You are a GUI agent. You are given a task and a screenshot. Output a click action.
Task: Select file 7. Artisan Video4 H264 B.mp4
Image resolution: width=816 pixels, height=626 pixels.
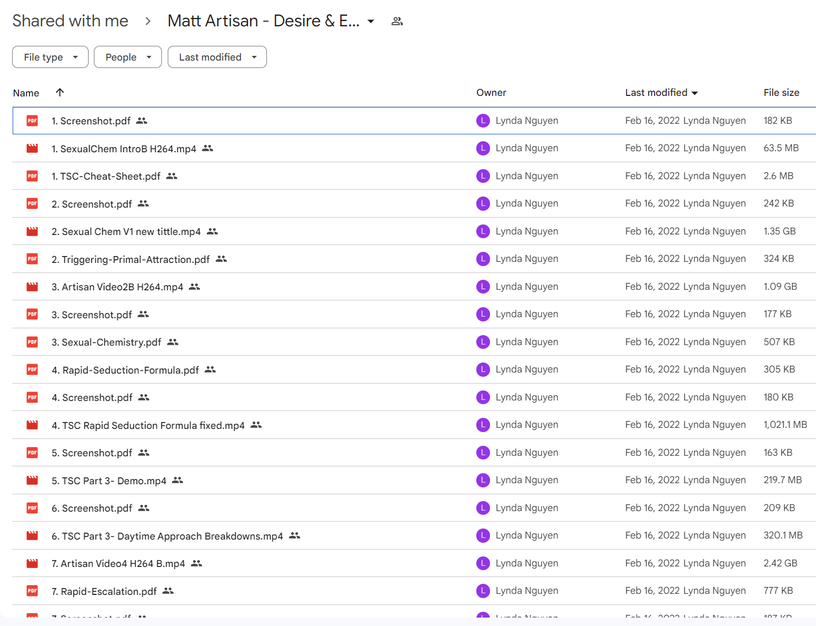[x=414, y=563]
